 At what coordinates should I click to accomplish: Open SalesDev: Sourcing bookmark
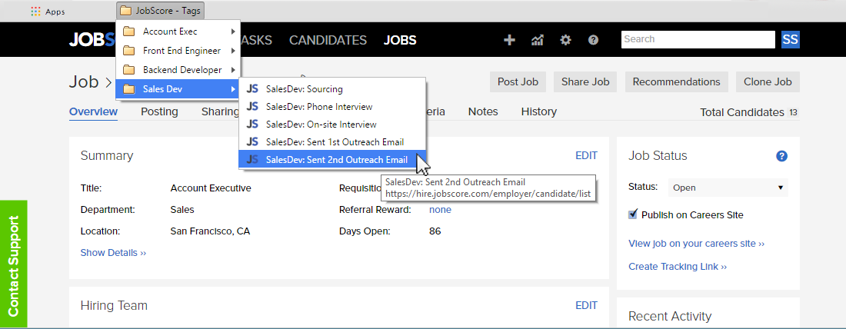332,89
